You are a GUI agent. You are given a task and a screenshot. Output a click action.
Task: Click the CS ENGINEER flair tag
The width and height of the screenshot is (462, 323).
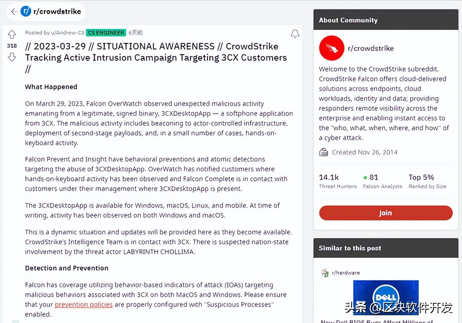[106, 33]
